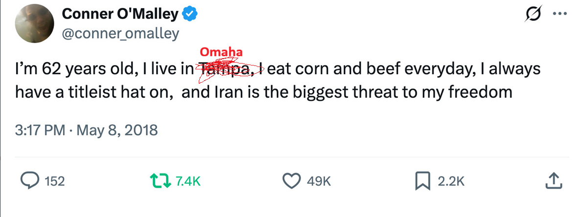Viewport: 583px width, 217px height.
Task: Click the 2.2K bookmarks count
Action: [x=450, y=181]
